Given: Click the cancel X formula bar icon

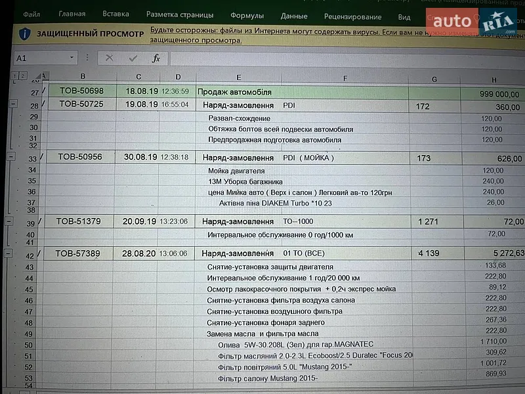Looking at the screenshot, I should [x=109, y=58].
